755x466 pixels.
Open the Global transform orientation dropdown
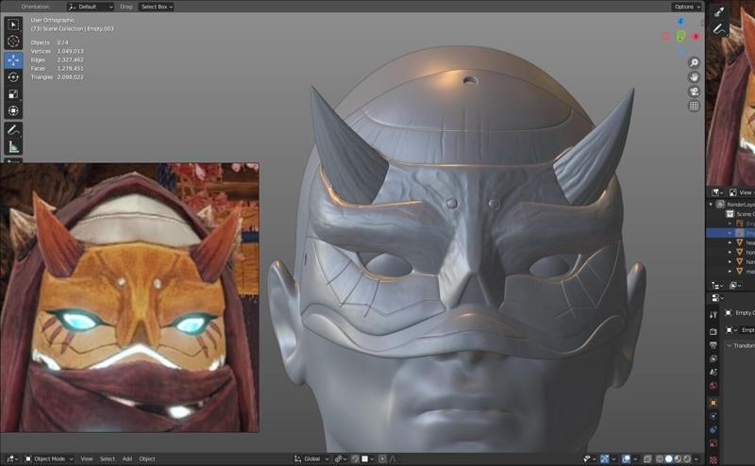click(311, 458)
